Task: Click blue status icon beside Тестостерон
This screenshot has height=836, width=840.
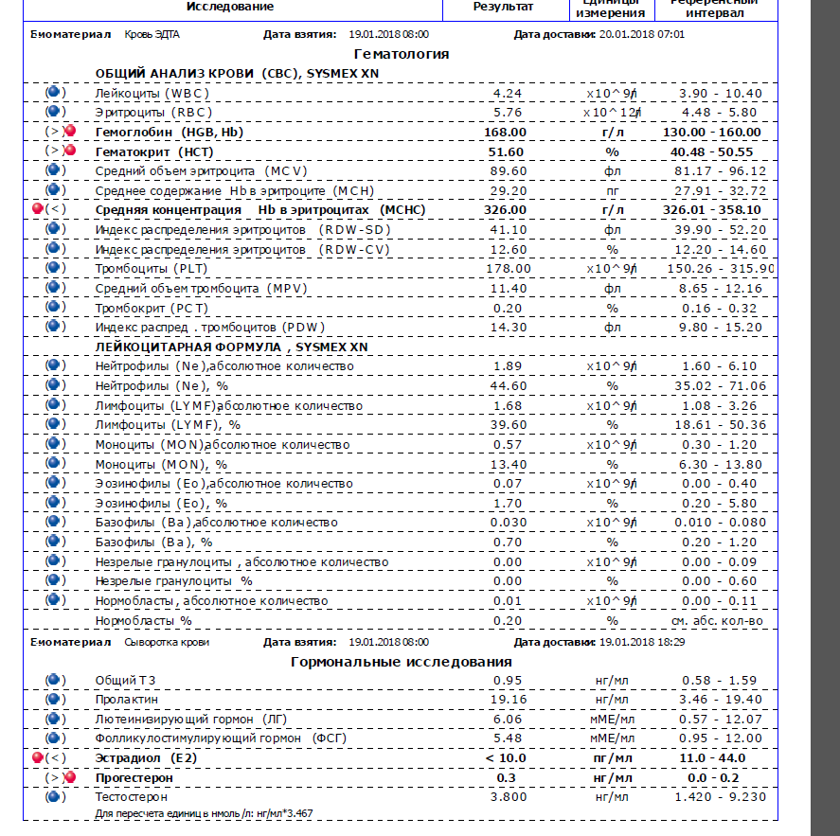Action: (x=54, y=796)
